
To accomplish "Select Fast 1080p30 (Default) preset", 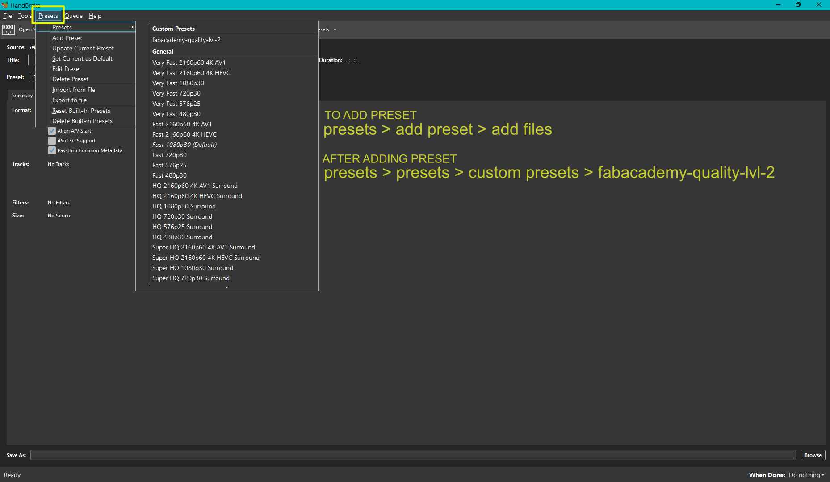I will (x=233, y=145).
